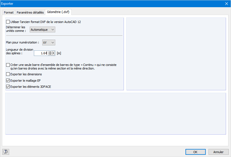The width and height of the screenshot is (231, 157).
Task: Open the help icon button
Action: pyautogui.click(x=6, y=152)
